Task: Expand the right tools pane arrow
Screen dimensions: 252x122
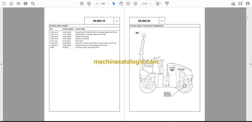Action: [x=251, y=64]
